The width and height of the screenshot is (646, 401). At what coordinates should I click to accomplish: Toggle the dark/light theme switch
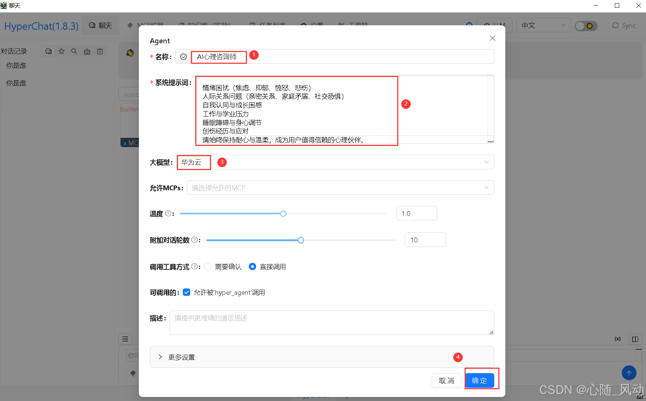tap(586, 26)
